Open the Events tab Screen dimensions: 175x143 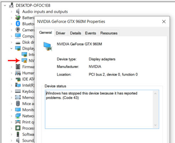click(90, 33)
